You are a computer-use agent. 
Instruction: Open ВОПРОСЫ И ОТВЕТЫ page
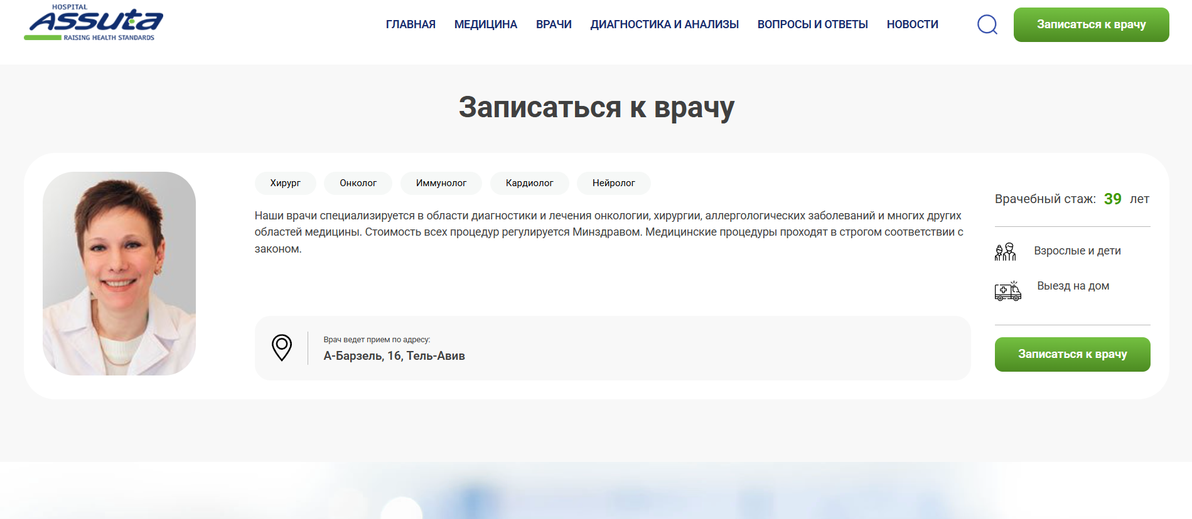click(813, 24)
